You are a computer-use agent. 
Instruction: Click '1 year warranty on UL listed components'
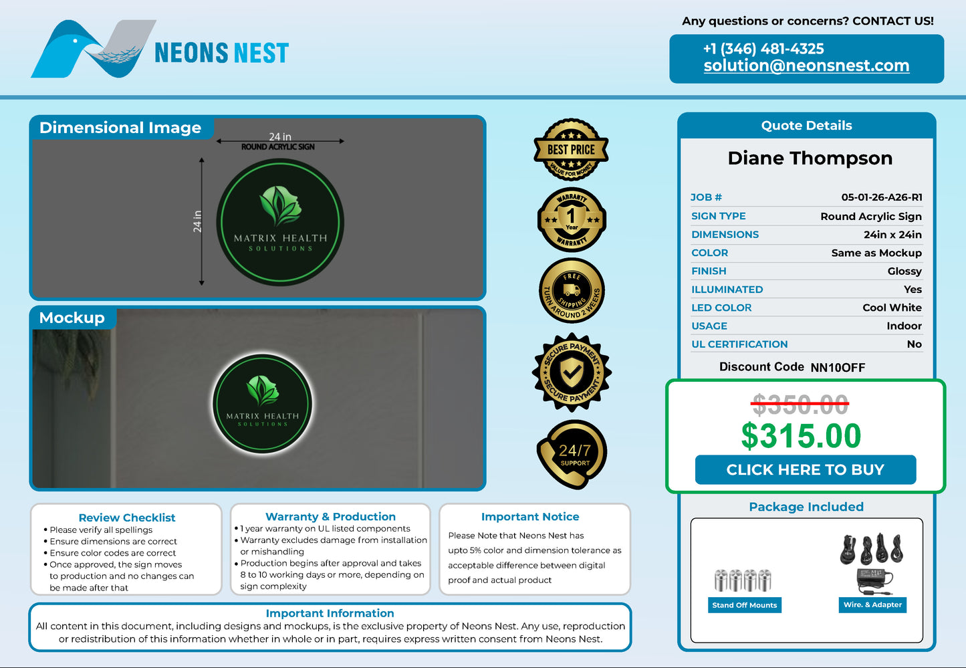pos(325,528)
